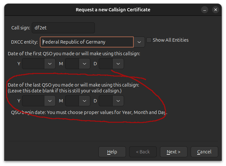Close the Callsign Certificate dialog
The width and height of the screenshot is (226, 166).
coord(216,10)
